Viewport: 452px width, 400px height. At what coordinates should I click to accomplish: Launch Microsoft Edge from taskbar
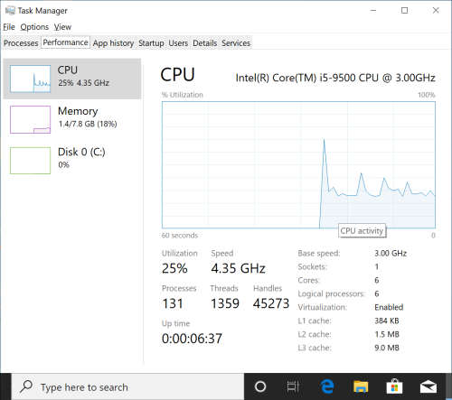[327, 386]
